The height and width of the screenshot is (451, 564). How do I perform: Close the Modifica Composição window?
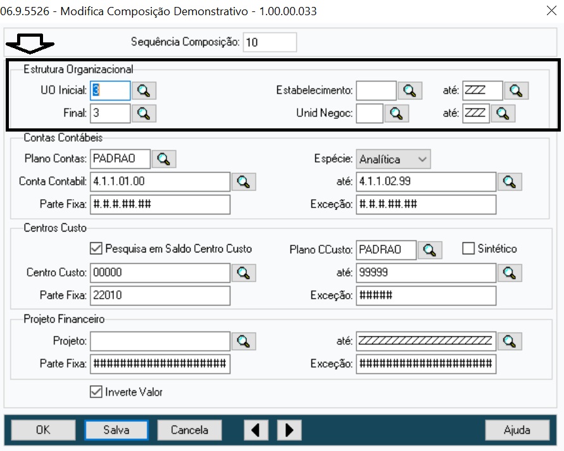[551, 11]
